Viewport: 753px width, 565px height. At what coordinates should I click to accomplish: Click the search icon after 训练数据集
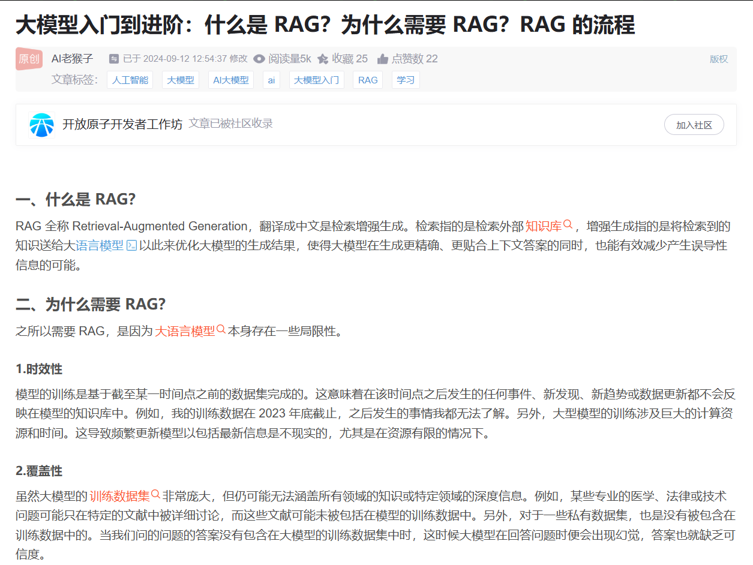click(155, 495)
